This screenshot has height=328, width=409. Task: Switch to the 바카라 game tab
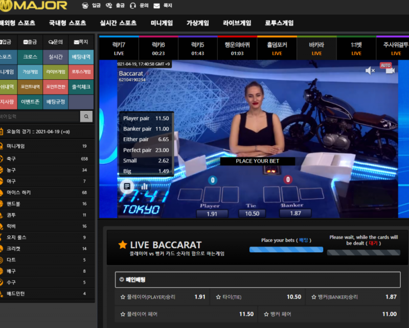tap(316, 48)
